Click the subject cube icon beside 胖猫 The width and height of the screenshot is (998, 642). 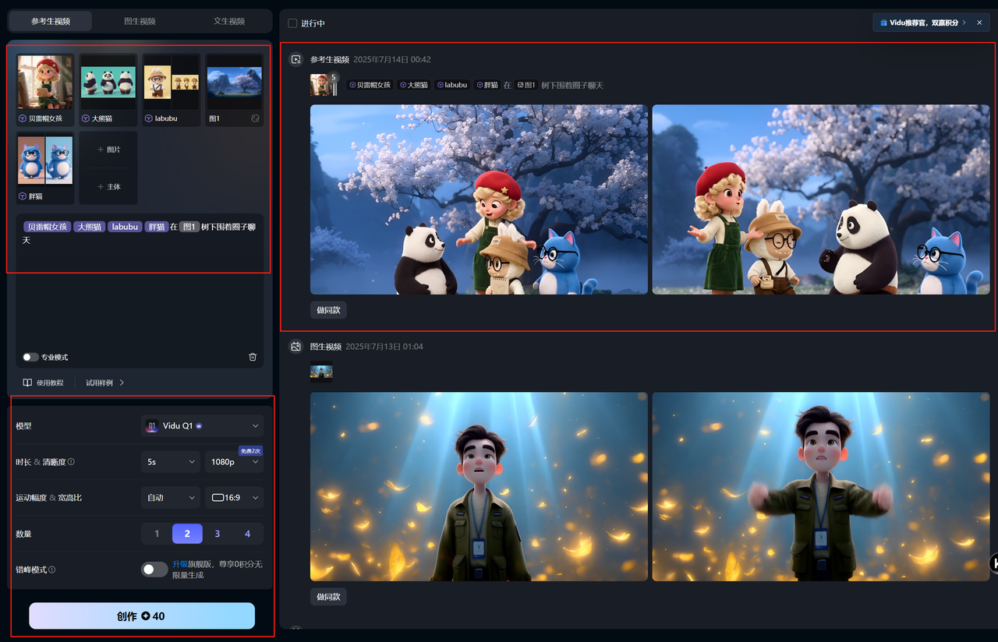[23, 196]
